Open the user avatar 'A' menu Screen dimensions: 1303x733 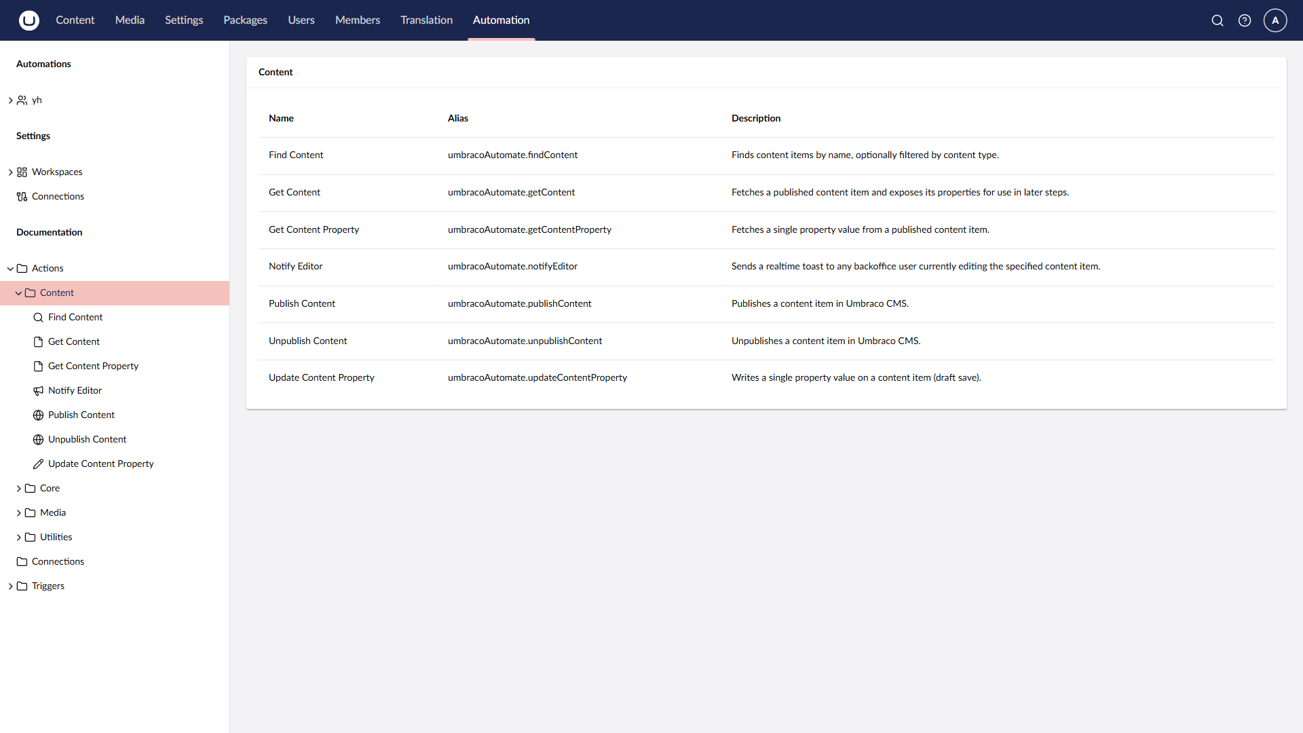tap(1275, 20)
